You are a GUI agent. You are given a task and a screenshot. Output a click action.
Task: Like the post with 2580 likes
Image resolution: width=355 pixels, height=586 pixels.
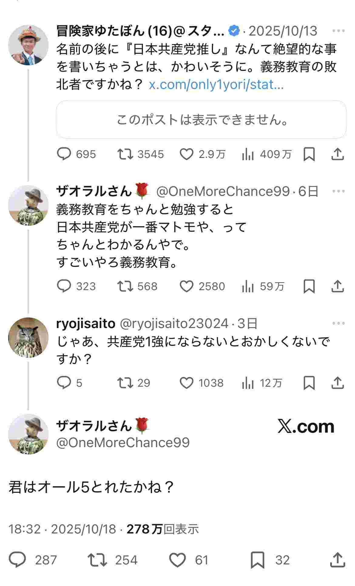(x=187, y=286)
